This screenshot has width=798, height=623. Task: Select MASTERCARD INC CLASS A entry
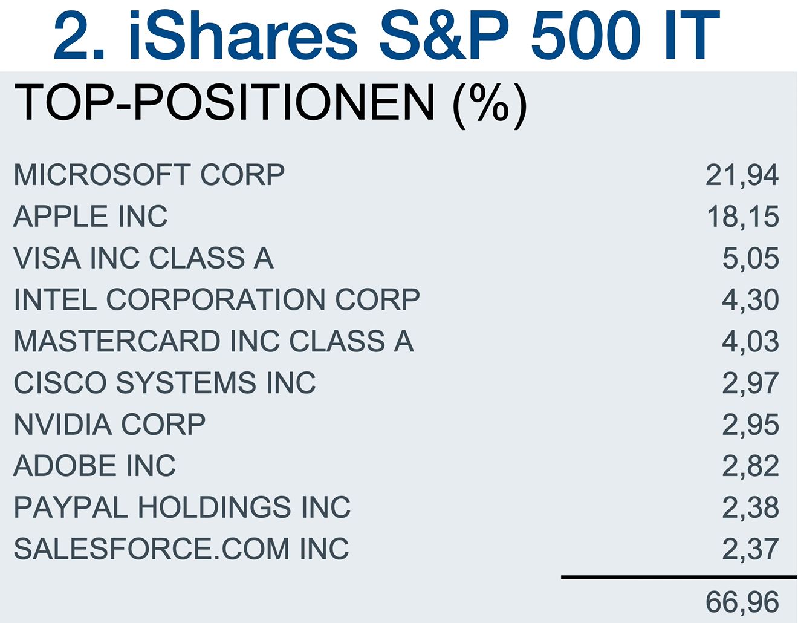(x=213, y=341)
